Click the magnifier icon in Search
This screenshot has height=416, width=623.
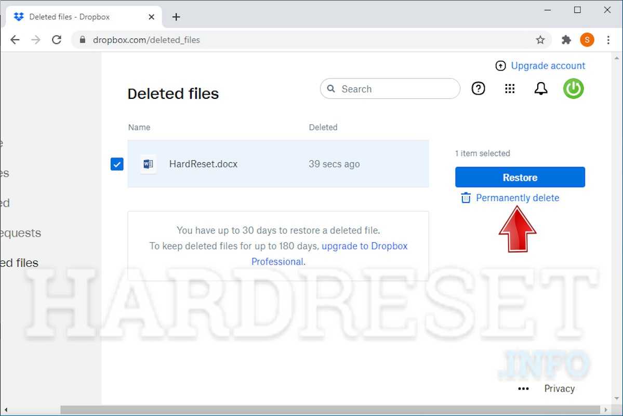click(x=331, y=89)
